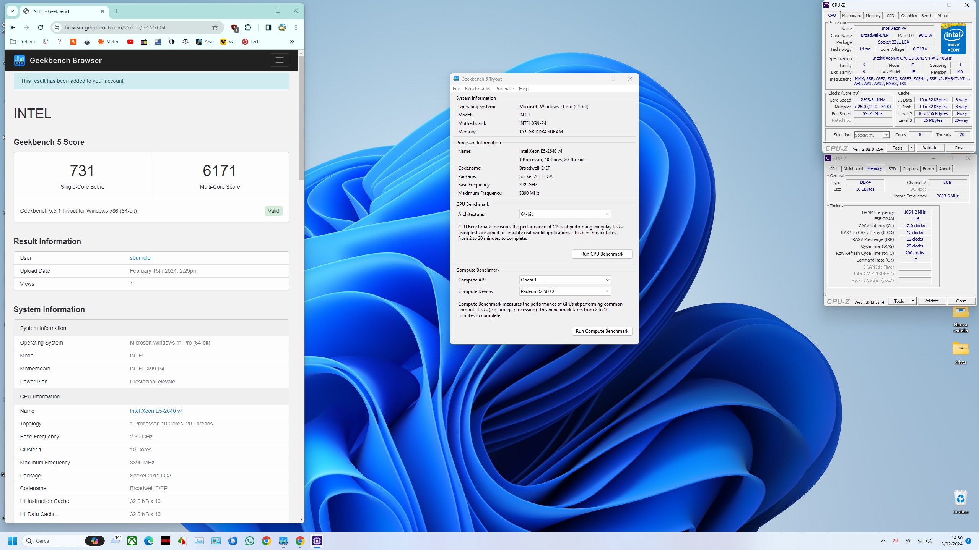The image size is (979, 550).
Task: Expand the Compute API OpenCL dropdown
Action: [565, 280]
